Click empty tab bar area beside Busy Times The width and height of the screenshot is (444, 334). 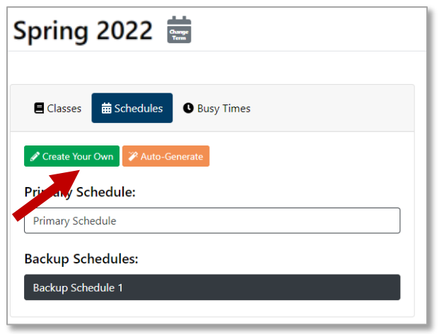332,109
